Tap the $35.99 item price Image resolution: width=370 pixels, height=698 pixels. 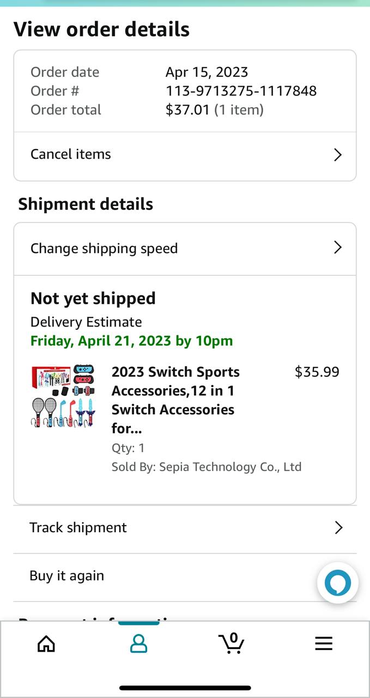(317, 372)
